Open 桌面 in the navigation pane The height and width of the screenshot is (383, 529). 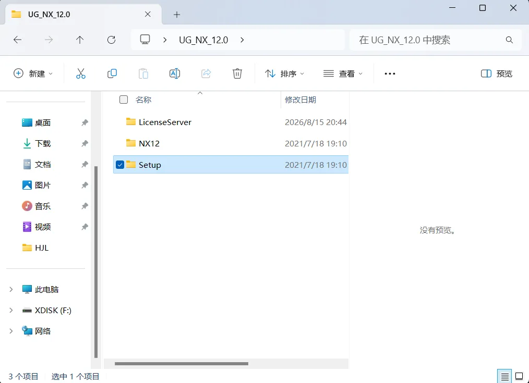tap(42, 122)
